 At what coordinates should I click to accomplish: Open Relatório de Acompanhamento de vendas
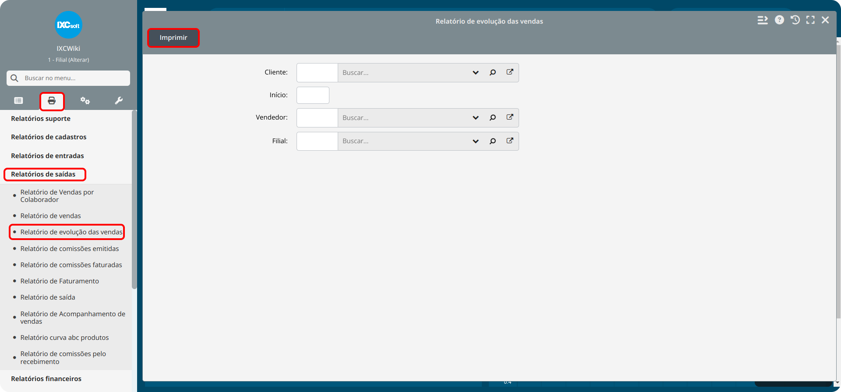click(x=73, y=318)
